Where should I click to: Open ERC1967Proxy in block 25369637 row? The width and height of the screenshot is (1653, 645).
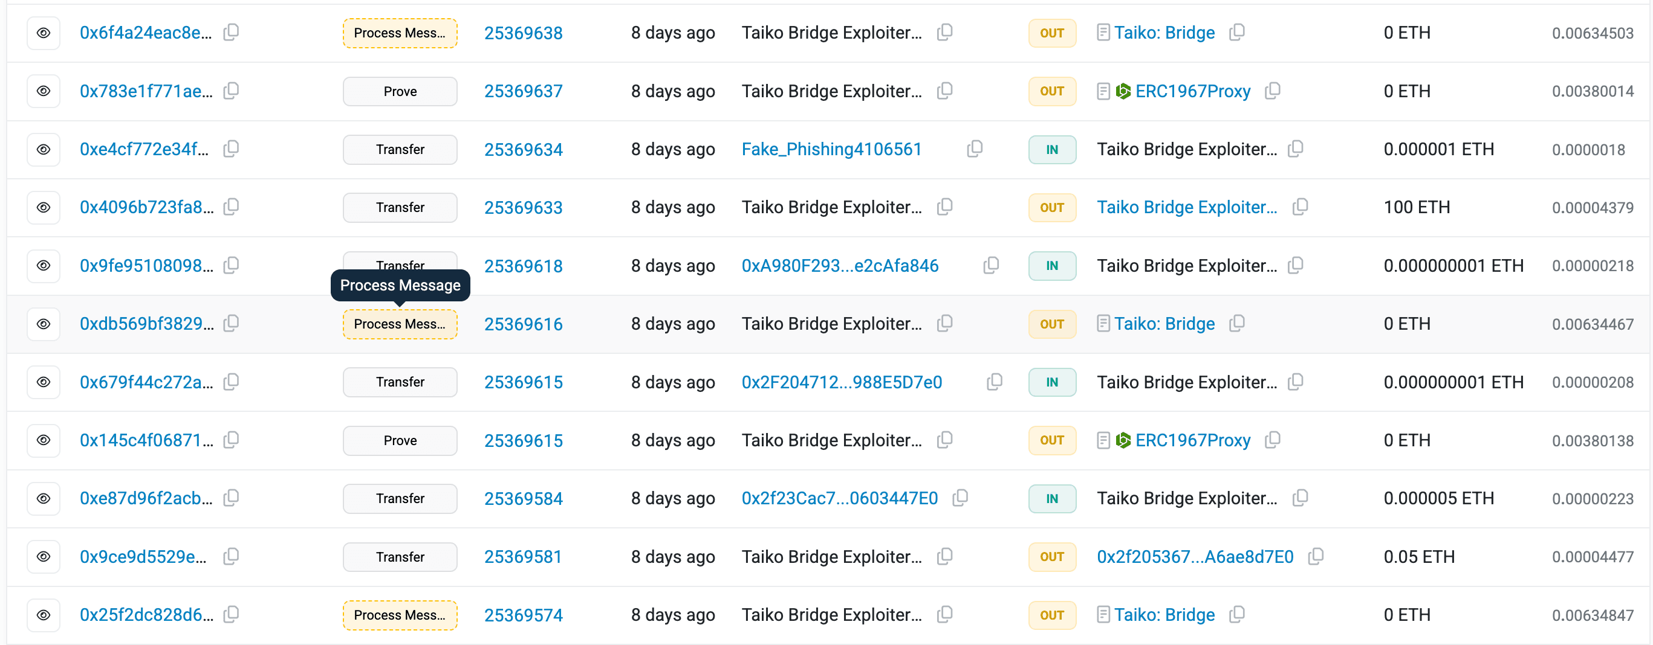[x=1193, y=91]
